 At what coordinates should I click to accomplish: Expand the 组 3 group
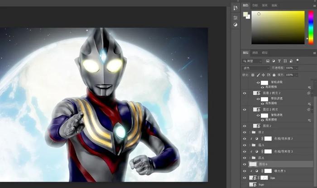(x=250, y=145)
